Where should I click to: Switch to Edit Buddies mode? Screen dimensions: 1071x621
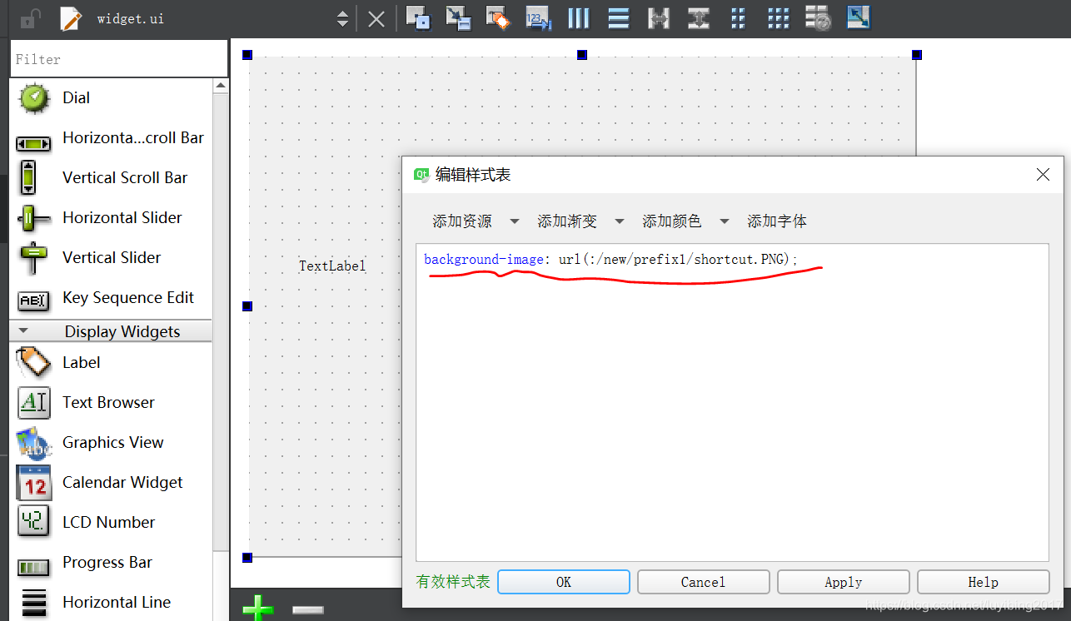click(x=498, y=17)
